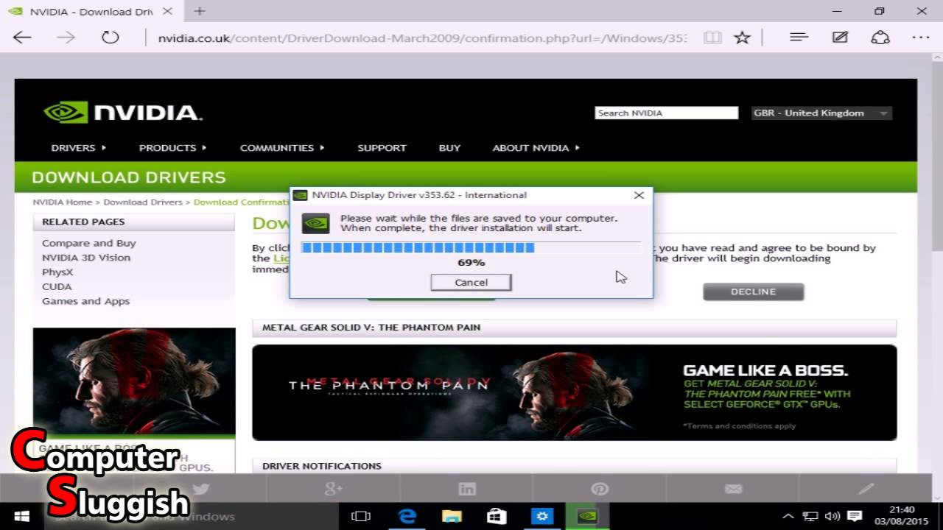
Task: Show hidden tray icons chevron
Action: click(788, 517)
